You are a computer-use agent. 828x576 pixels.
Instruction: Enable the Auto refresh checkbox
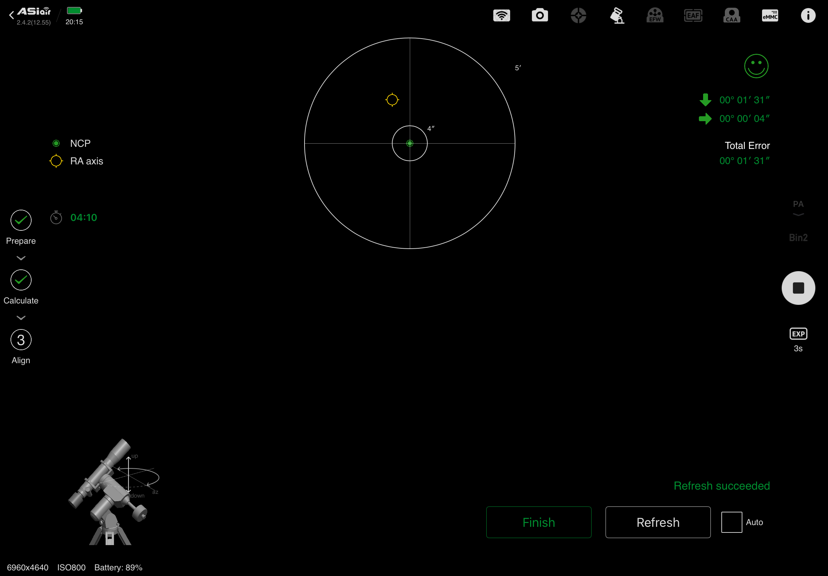732,522
